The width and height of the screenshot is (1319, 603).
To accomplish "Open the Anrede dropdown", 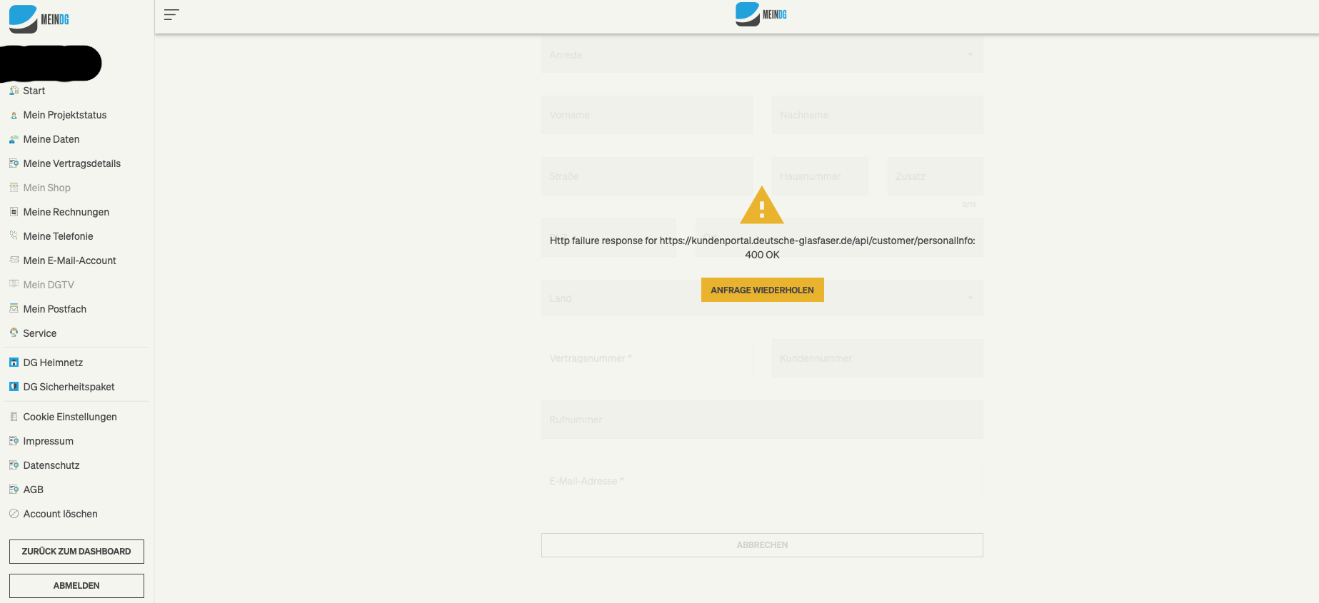I will [x=762, y=55].
